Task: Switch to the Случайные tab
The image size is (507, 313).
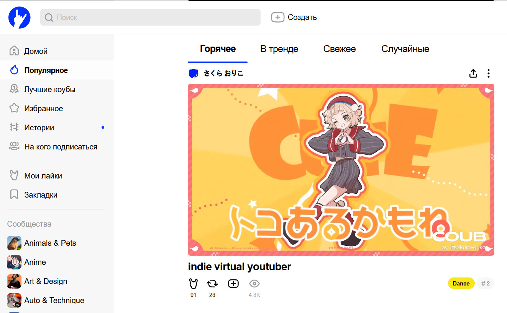Action: pos(405,49)
